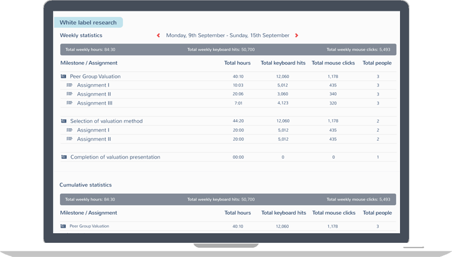Sort by Total hours header in Weekly statistics
The height and width of the screenshot is (257, 452).
[237, 63]
